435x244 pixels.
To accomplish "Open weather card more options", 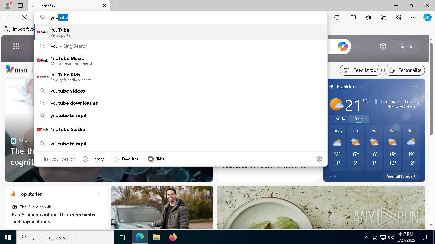I will point(415,87).
